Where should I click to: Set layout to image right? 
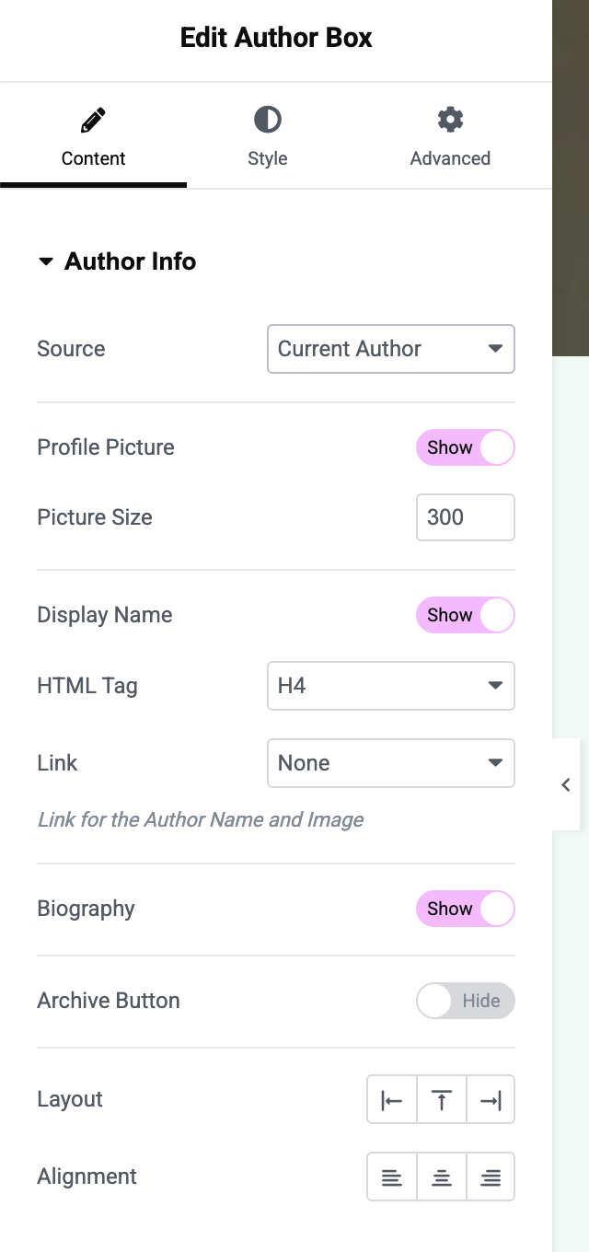point(491,1100)
